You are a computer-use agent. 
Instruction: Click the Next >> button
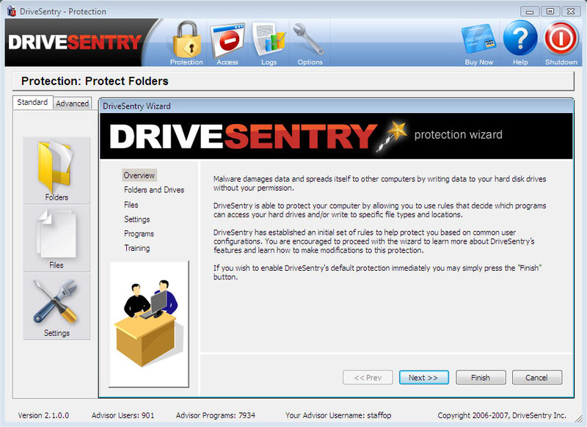coord(424,377)
